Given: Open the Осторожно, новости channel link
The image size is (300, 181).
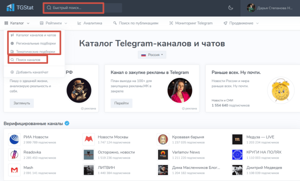Looking at the screenshot, I should point(116,152).
